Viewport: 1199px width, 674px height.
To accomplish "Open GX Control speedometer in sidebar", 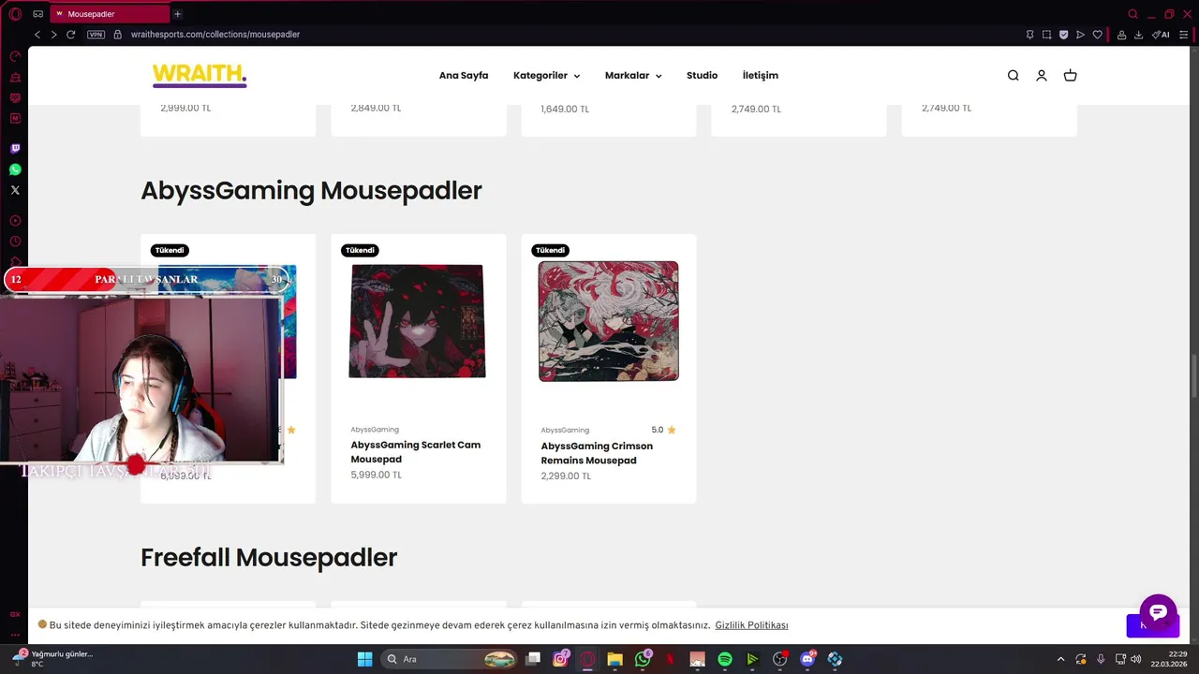I will pos(15,56).
